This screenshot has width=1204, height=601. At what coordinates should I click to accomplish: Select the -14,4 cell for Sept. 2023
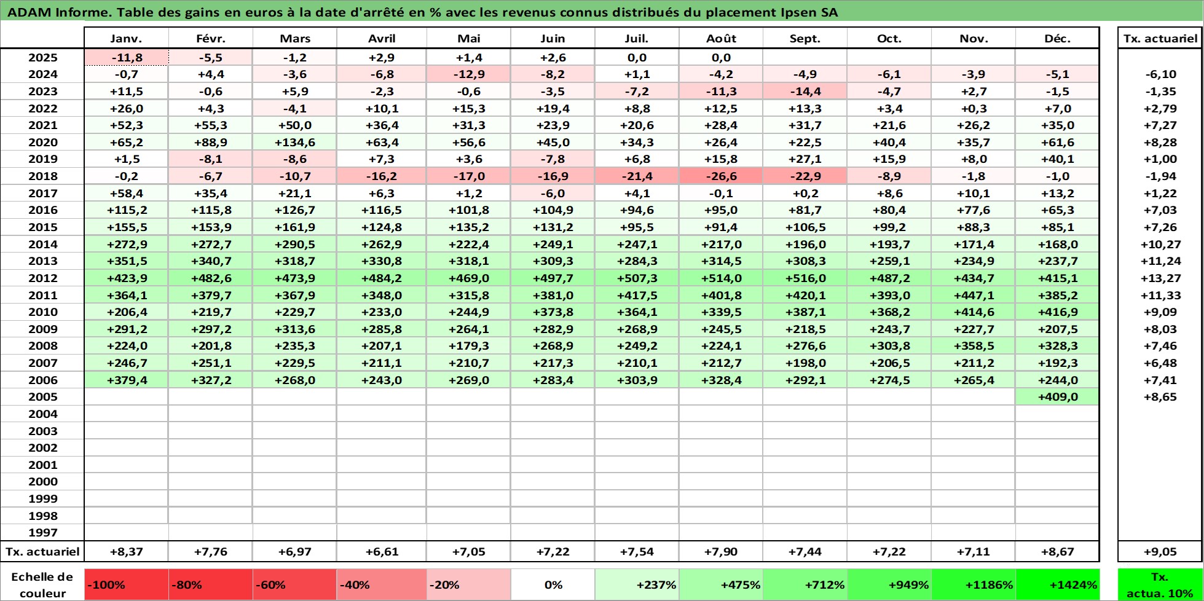(805, 91)
